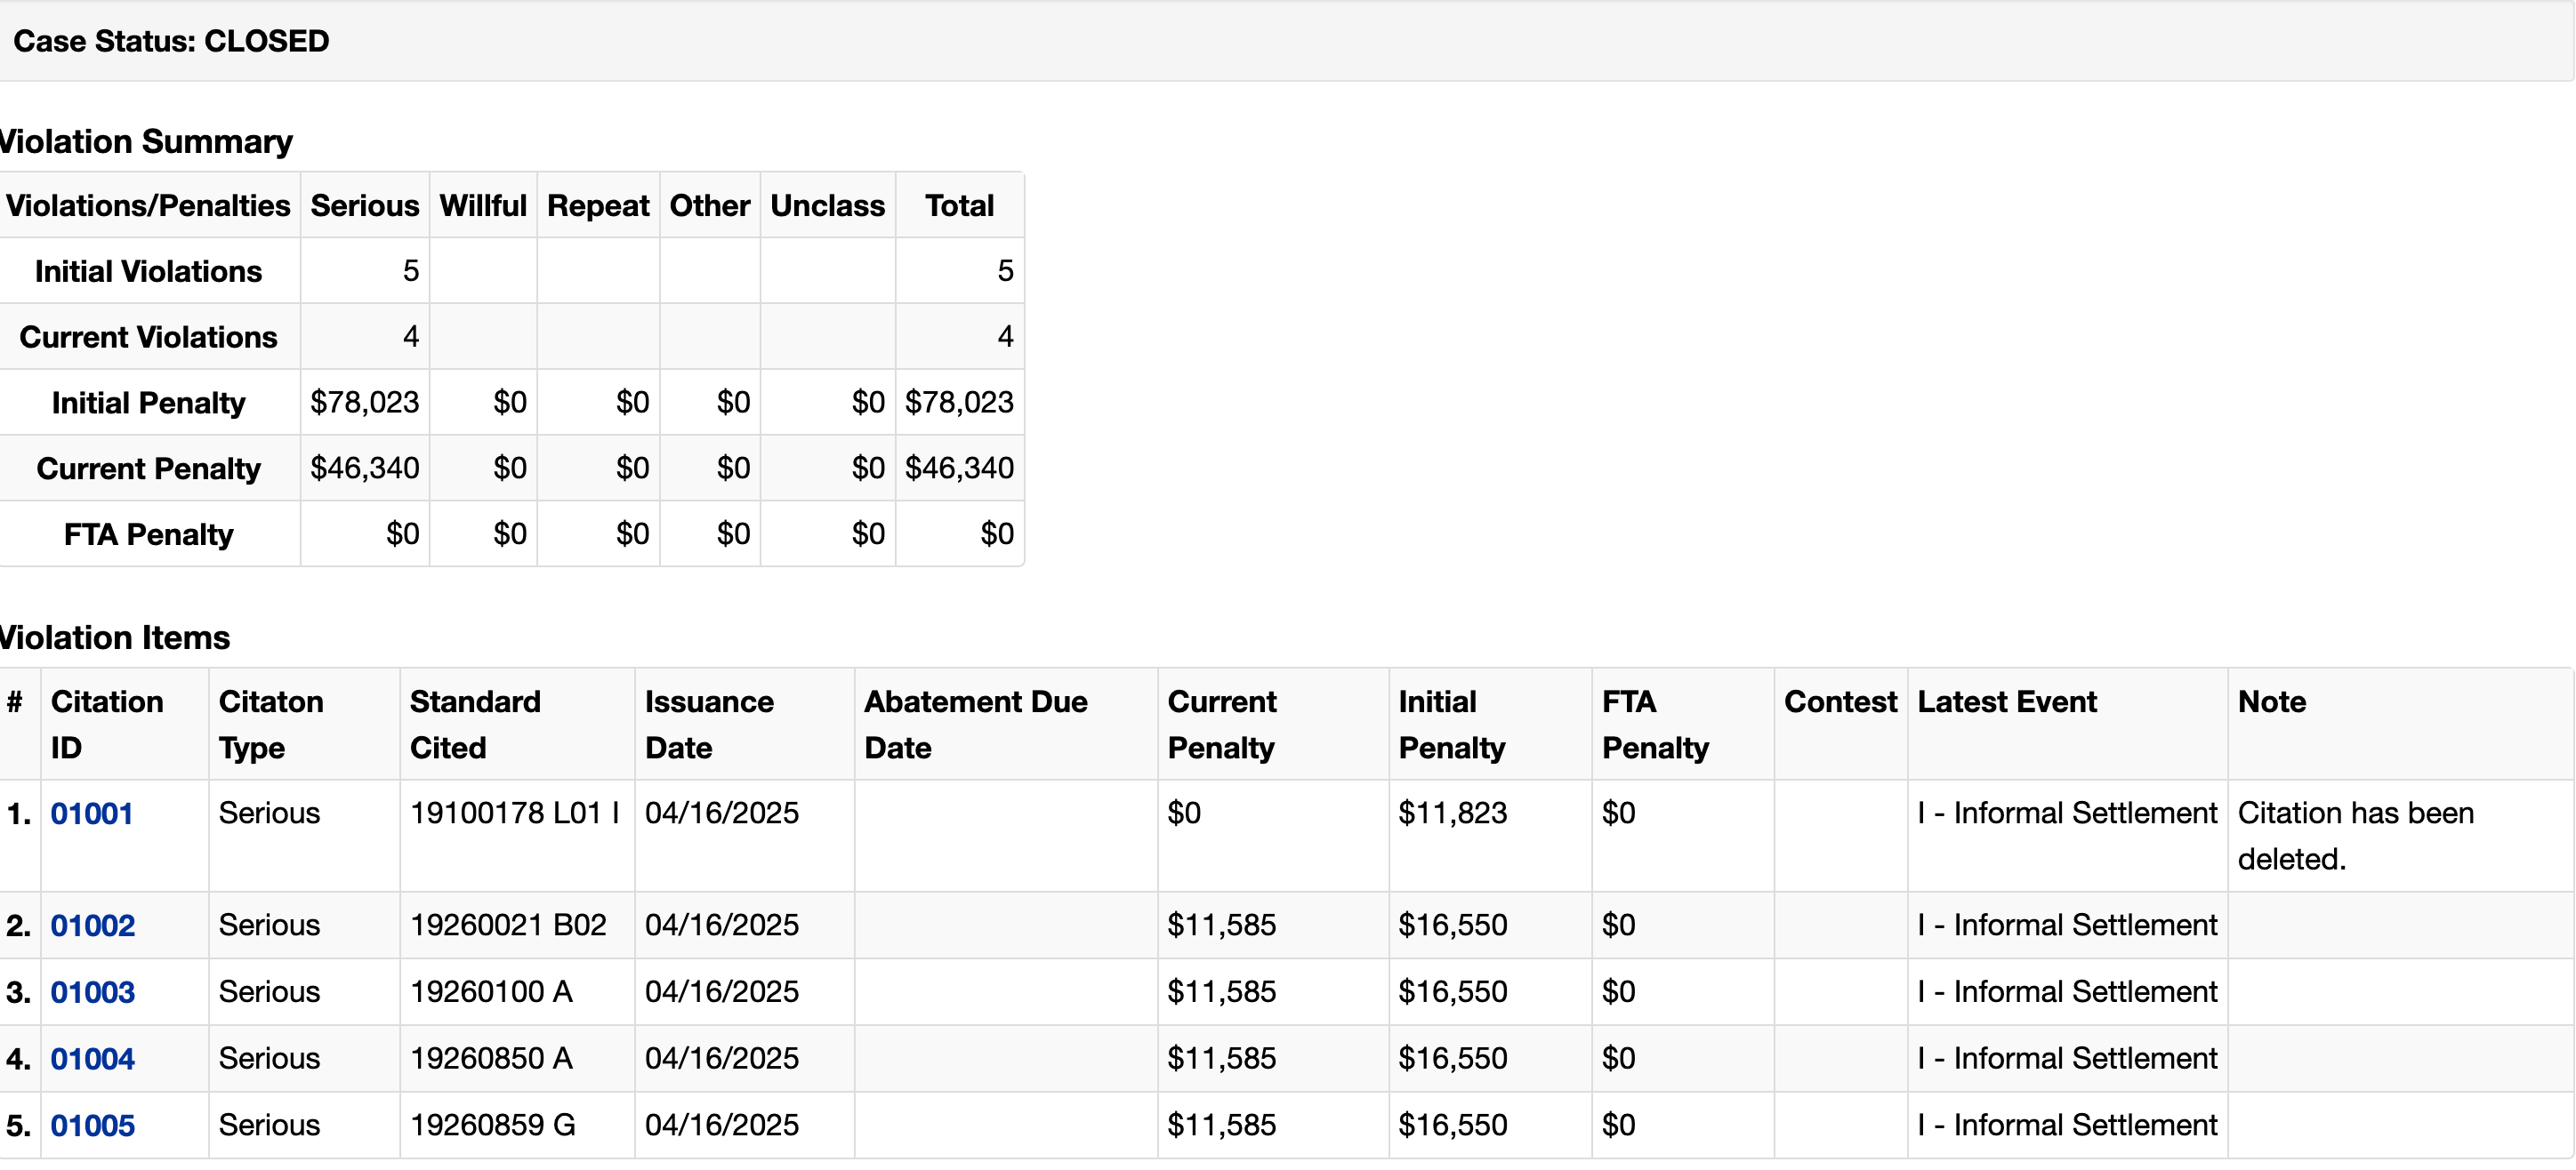Click Current Violations total value 4
Screen dimensions: 2576x1170
pyautogui.click(x=1006, y=337)
